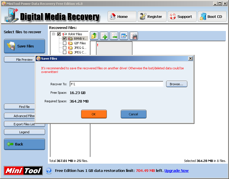This screenshot has height=179, width=229.
Task: Confirm with OK in Save Files dialog
Action: tap(94, 114)
